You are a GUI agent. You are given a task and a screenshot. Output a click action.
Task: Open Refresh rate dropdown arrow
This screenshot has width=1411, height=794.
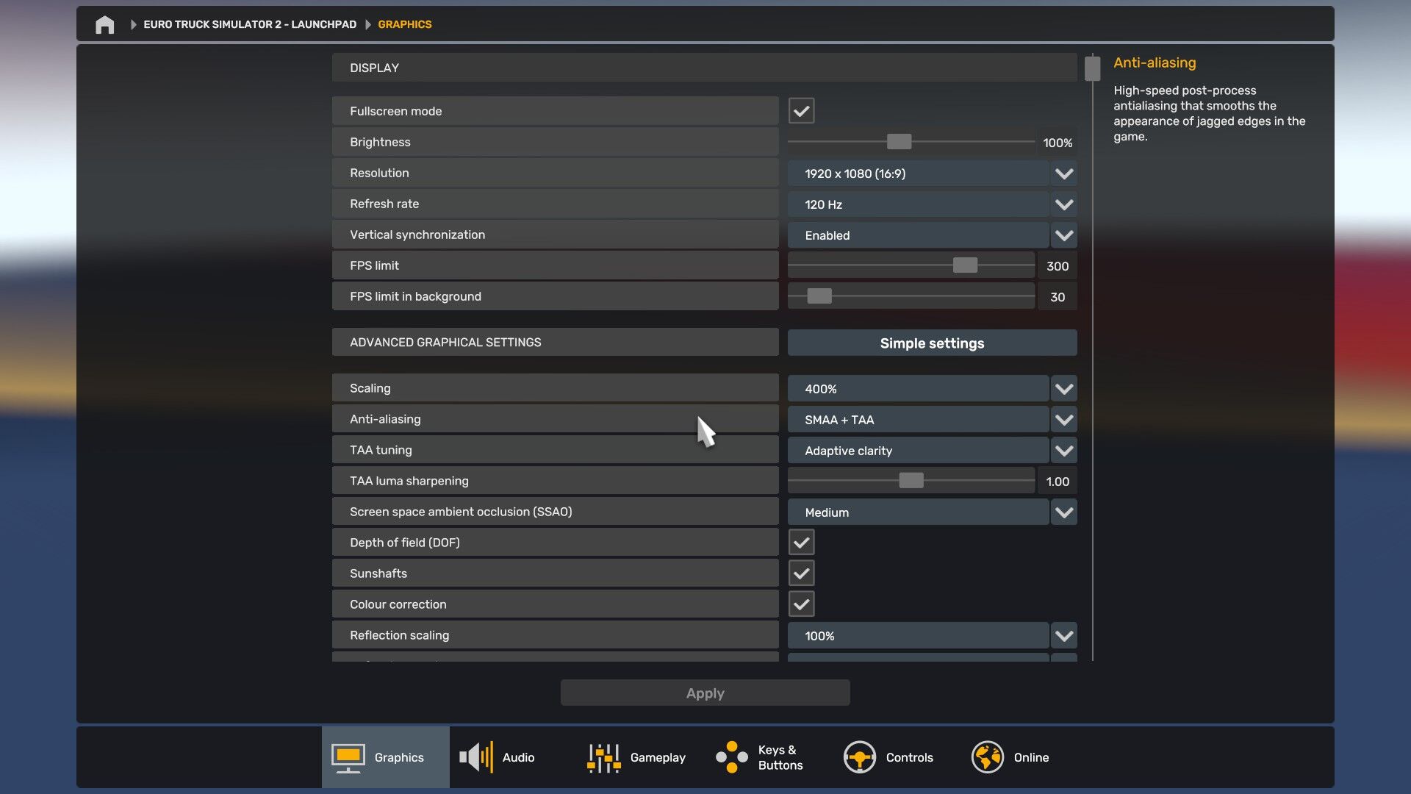[x=1064, y=204]
